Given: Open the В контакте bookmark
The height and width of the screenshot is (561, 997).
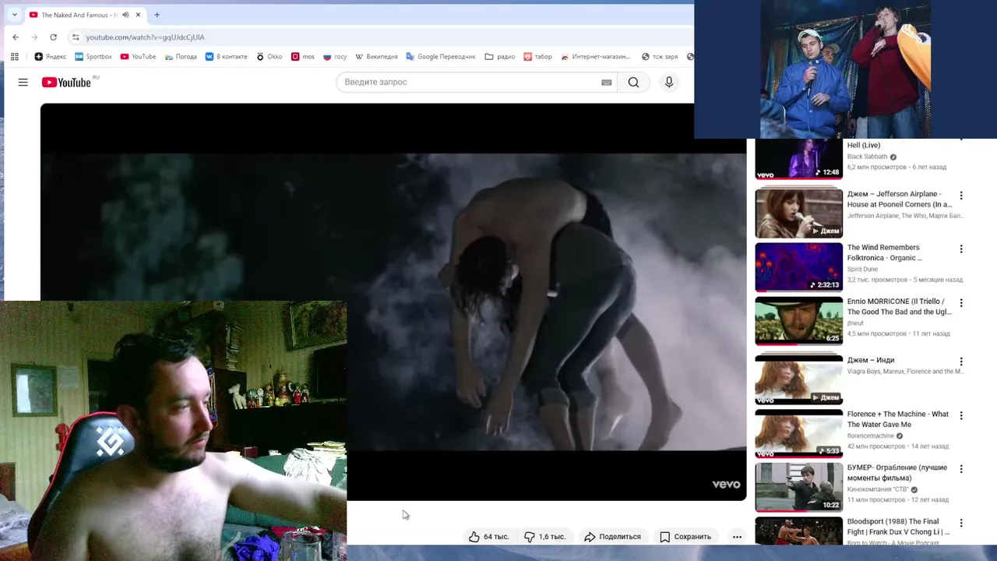Looking at the screenshot, I should [227, 56].
